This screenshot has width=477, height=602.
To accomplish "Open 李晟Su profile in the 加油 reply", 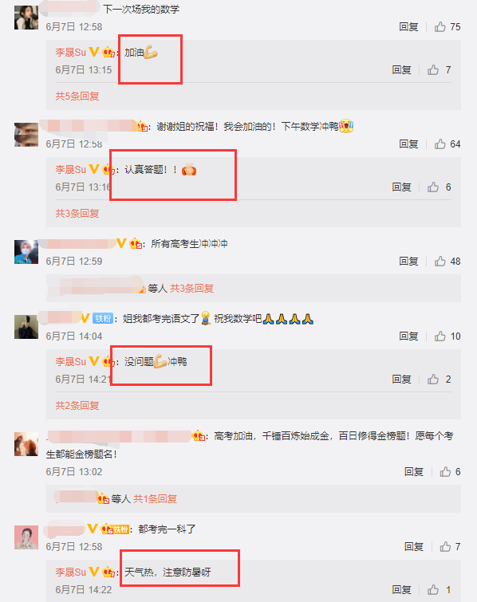I will click(x=71, y=52).
